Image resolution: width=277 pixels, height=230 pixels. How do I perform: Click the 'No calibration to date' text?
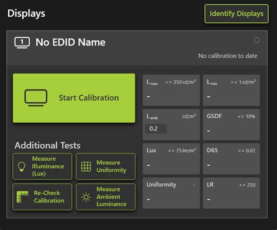click(x=228, y=56)
